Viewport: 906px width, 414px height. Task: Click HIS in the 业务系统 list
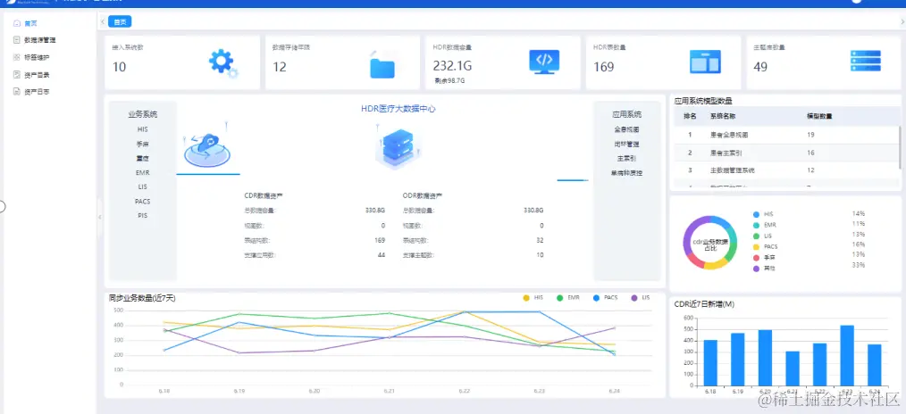point(143,129)
